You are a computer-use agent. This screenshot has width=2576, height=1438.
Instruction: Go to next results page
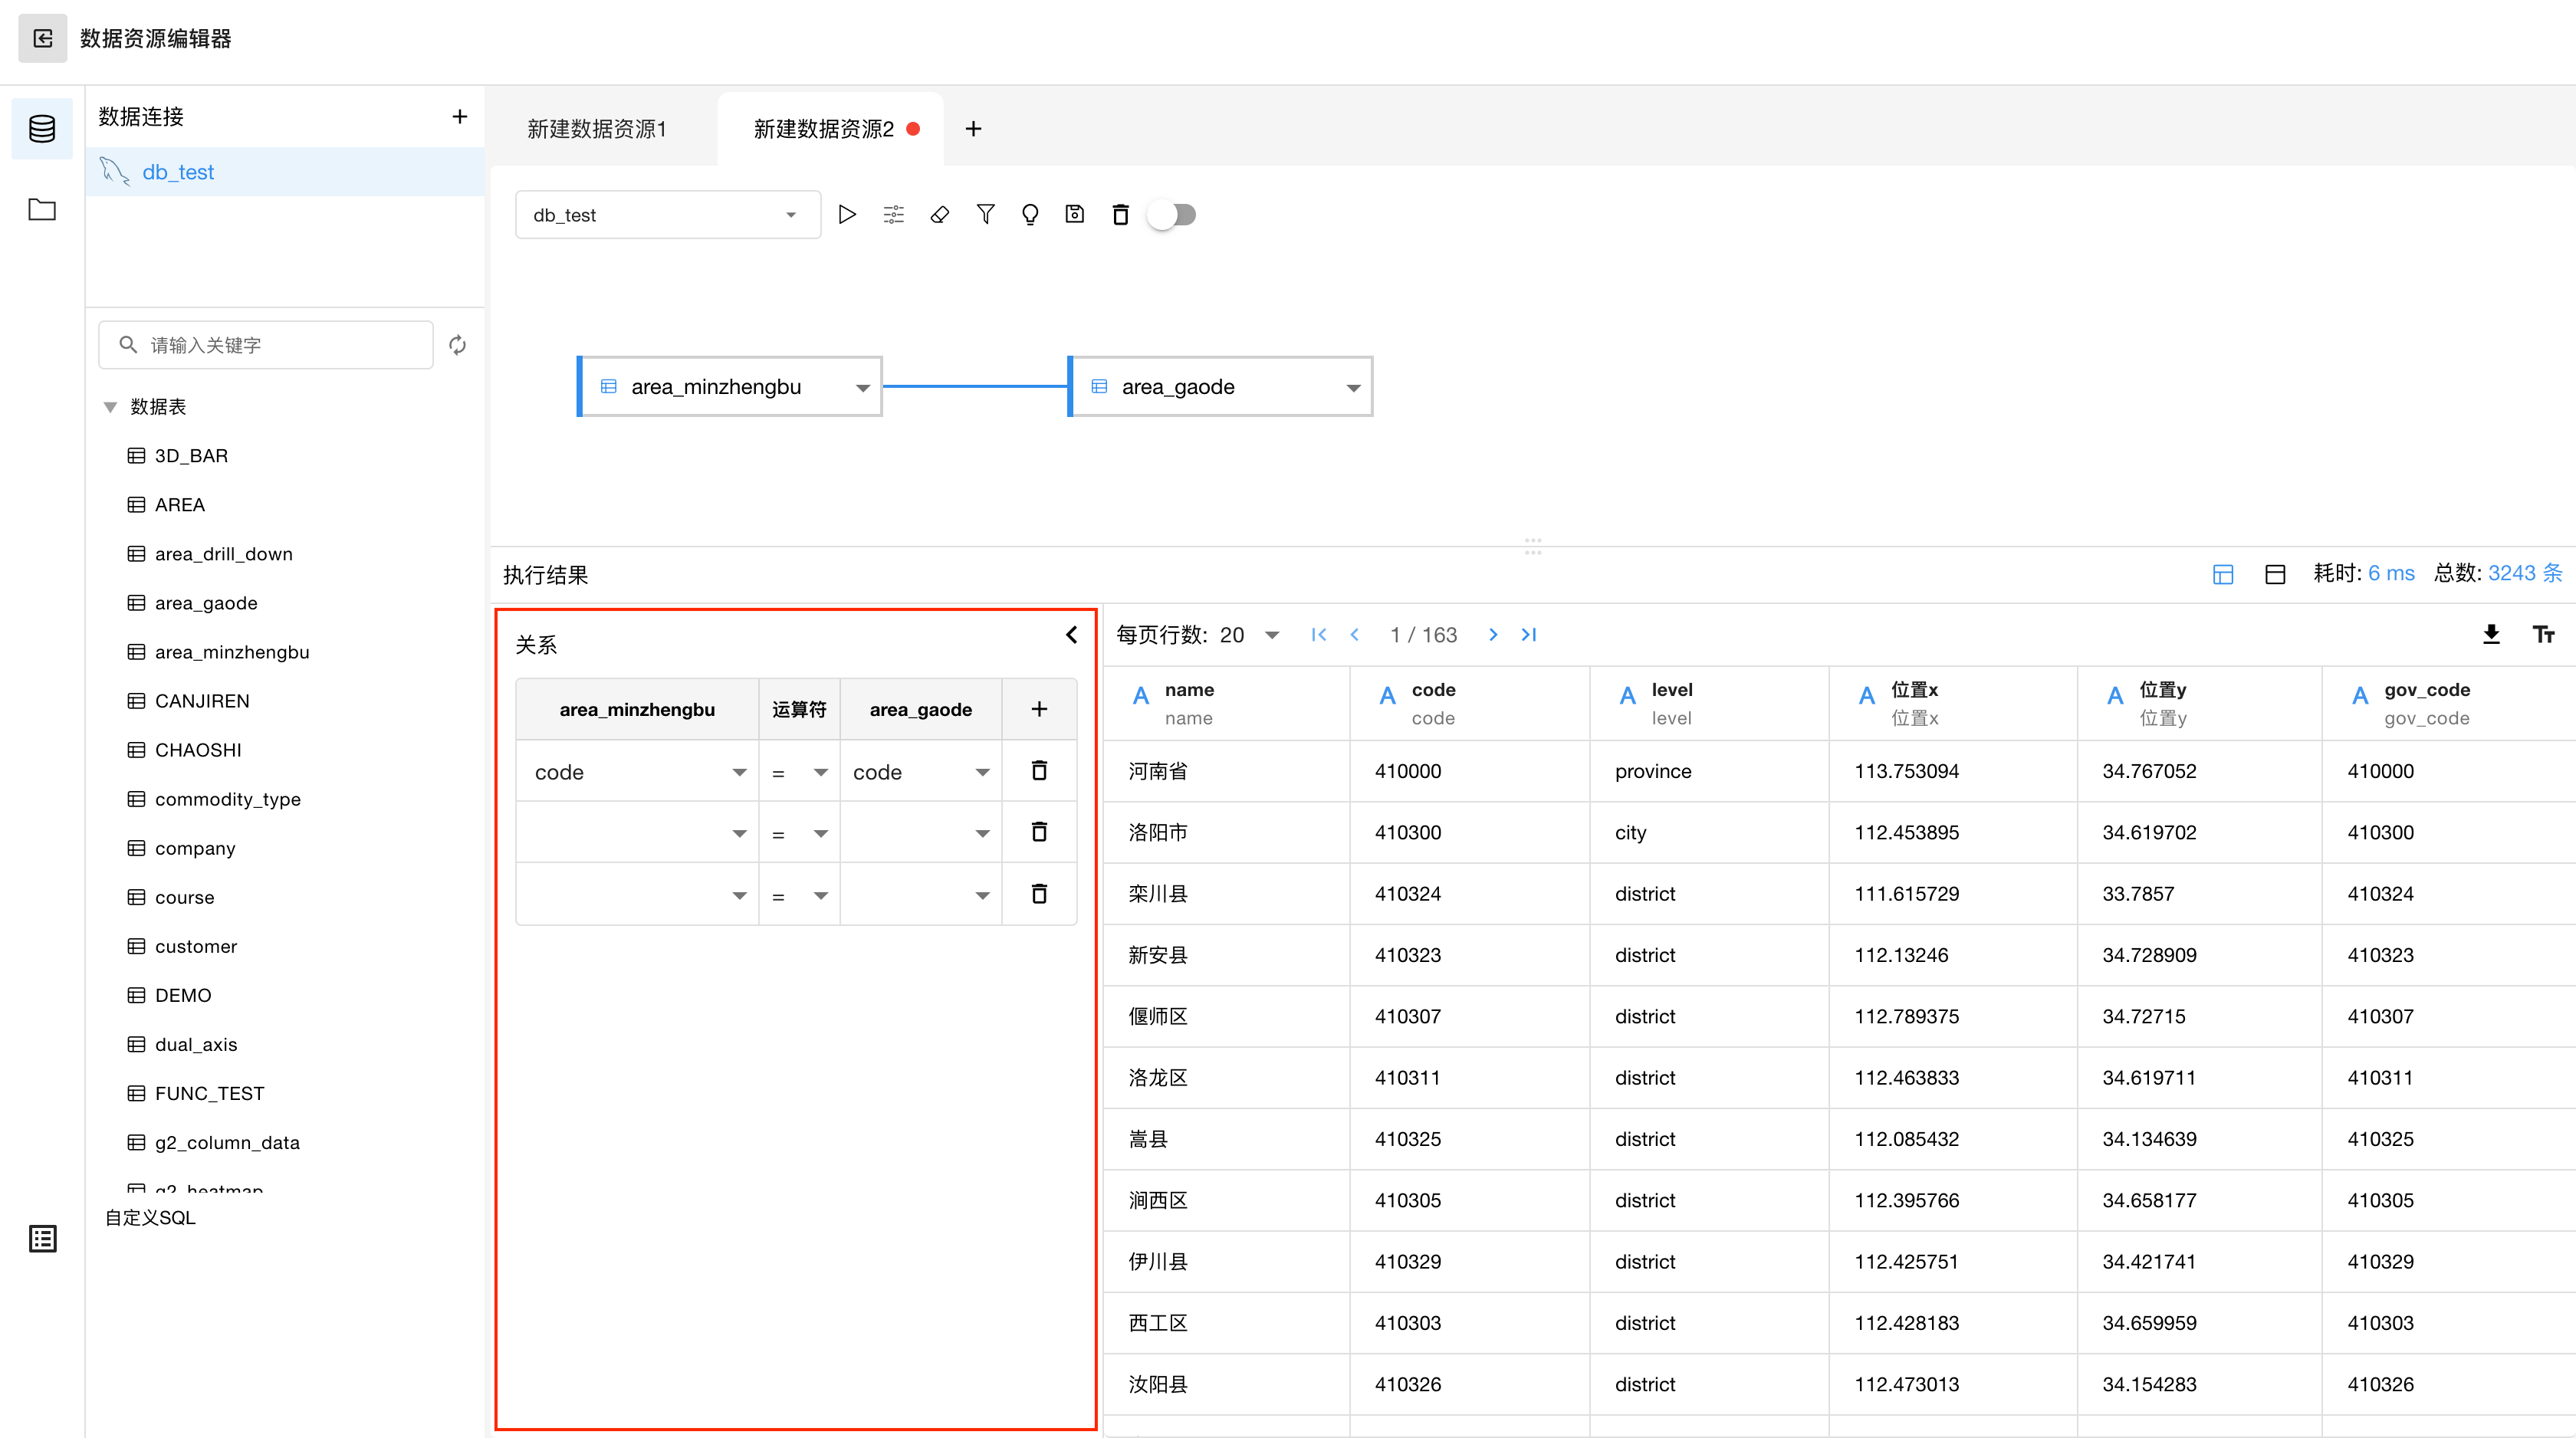pos(1492,635)
